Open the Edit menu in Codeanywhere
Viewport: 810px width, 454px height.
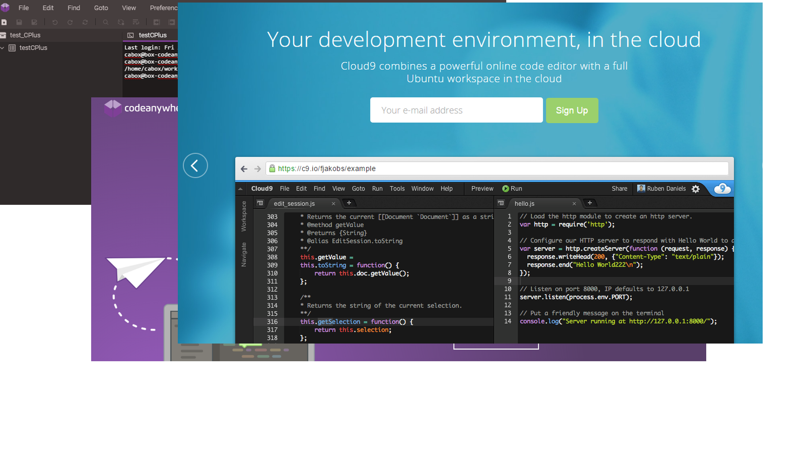48,8
